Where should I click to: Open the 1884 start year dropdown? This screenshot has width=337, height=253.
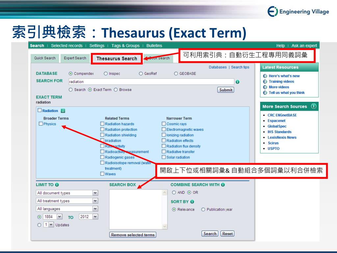pos(53,217)
